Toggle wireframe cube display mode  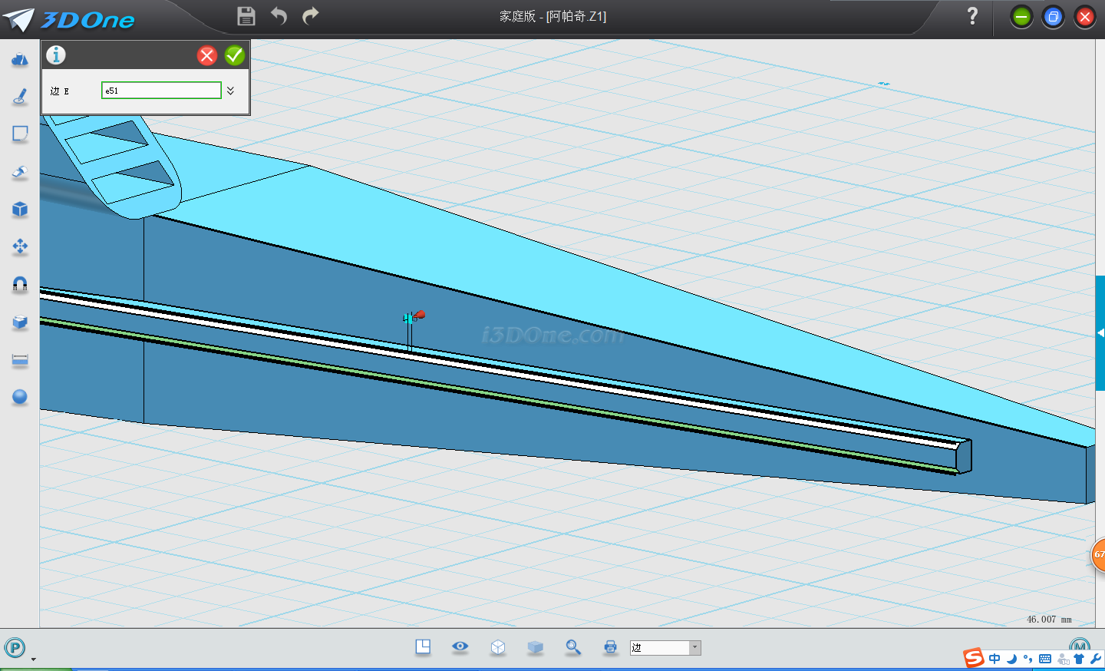point(498,647)
